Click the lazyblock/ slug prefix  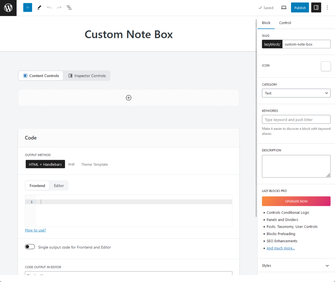pos(272,44)
